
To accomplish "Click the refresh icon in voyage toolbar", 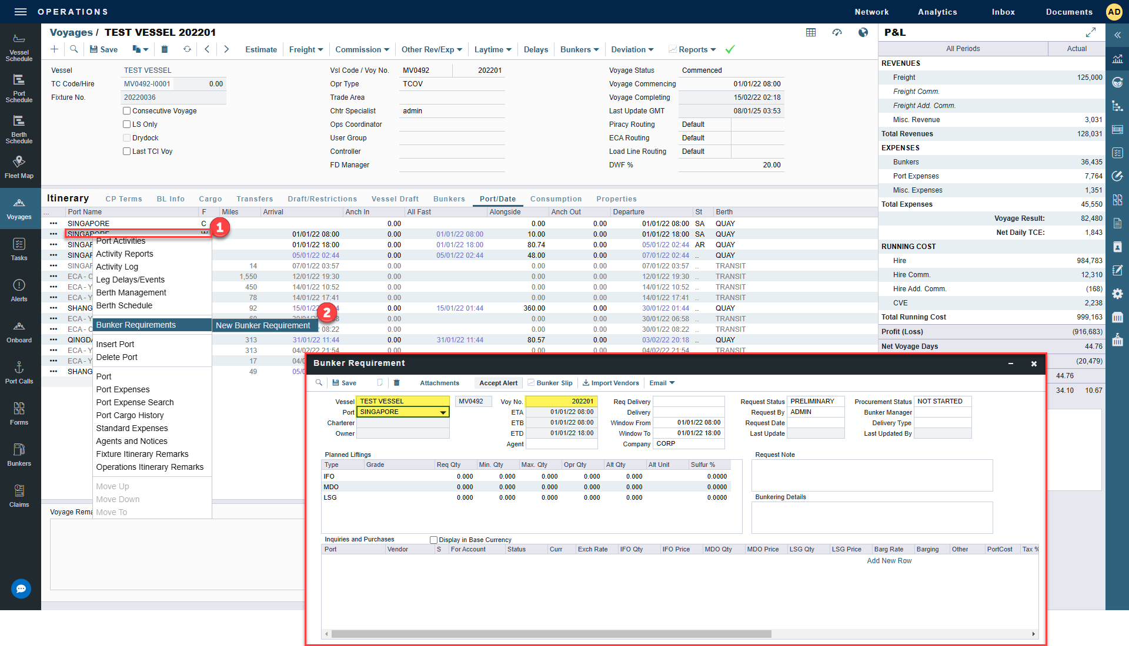I will click(x=187, y=49).
